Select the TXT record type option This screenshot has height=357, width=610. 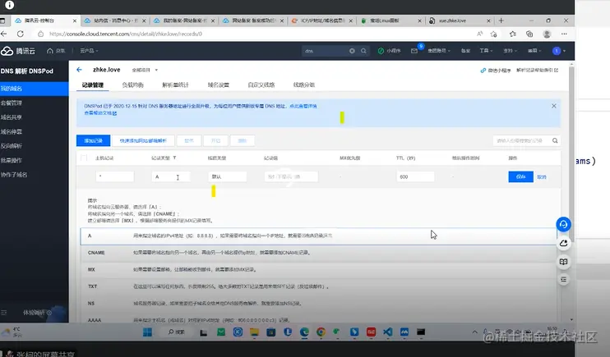pyautogui.click(x=318, y=286)
